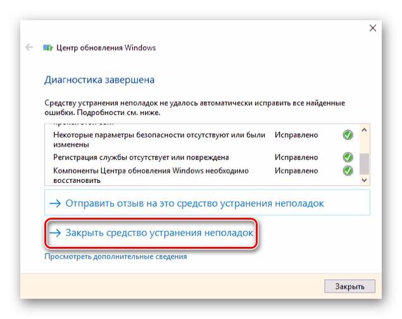This screenshot has width=402, height=319.
Task: Select the "Некоторые параметры безопасности отсутствуют" row
Action: pyautogui.click(x=203, y=140)
